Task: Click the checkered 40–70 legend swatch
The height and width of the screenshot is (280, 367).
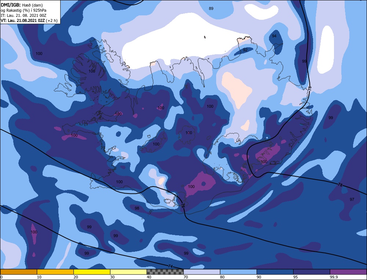Action: pos(165,272)
